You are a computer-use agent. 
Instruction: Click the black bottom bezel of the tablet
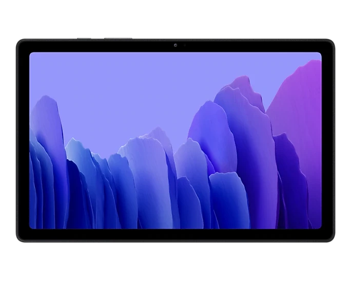[x=175, y=235]
